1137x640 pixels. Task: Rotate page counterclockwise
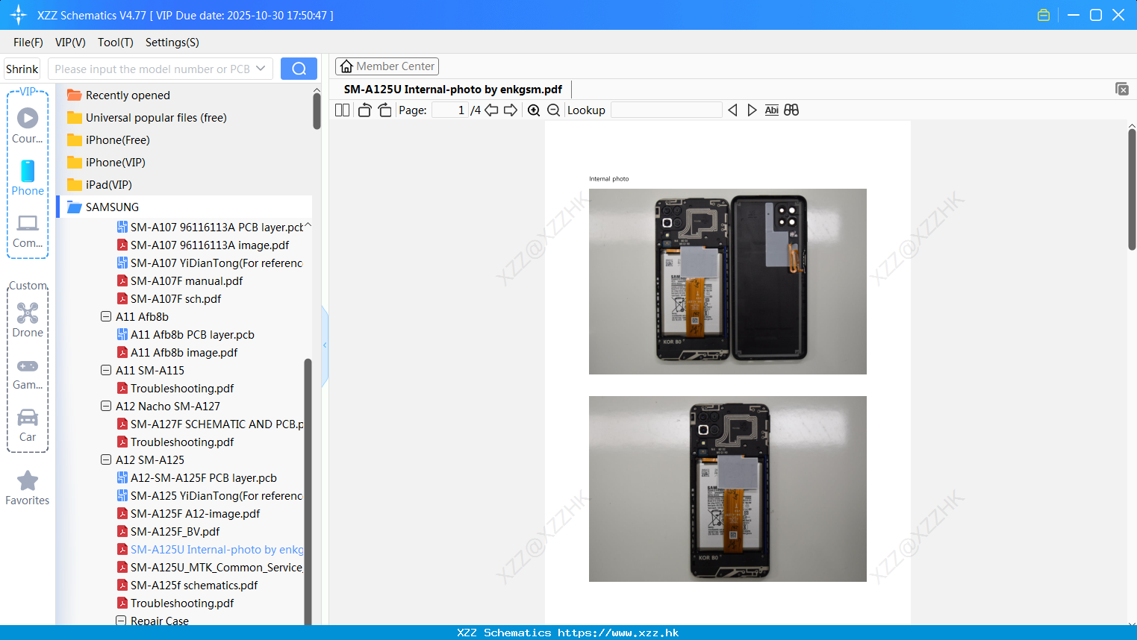pos(364,110)
